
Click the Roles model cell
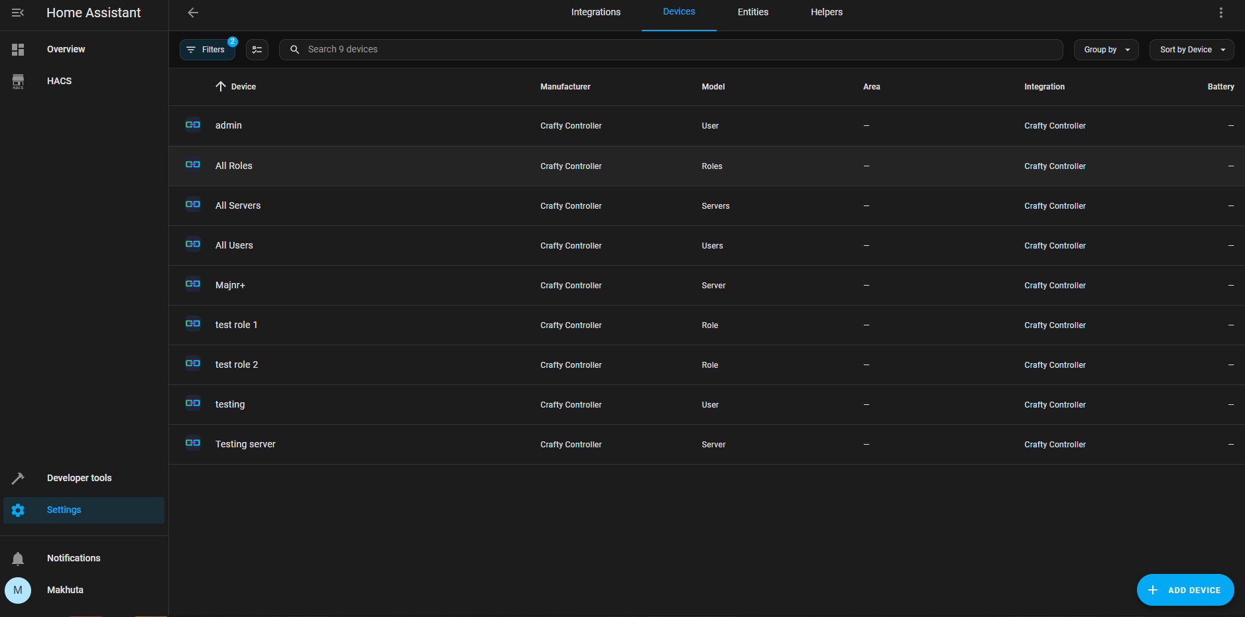pos(712,166)
